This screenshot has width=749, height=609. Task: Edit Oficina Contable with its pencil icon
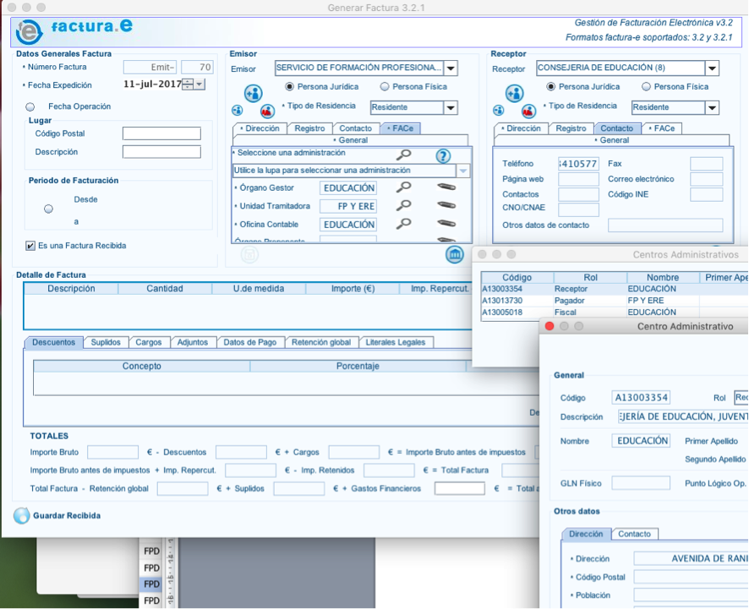tap(446, 223)
